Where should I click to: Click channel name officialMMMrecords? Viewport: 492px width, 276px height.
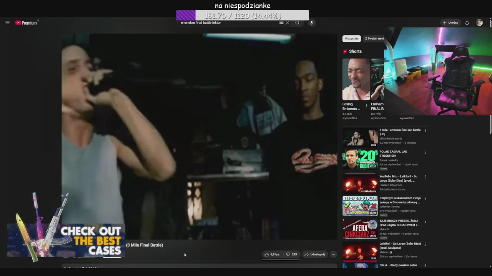[391, 138]
